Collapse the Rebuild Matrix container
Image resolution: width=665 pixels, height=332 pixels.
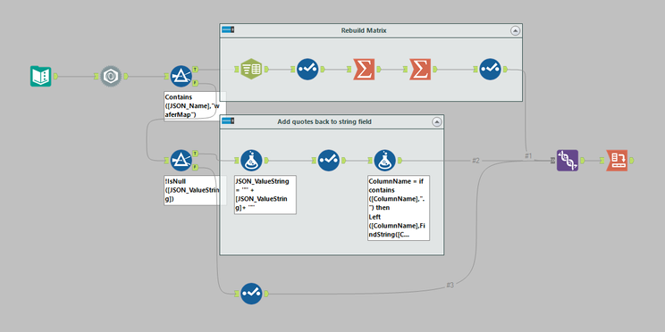515,30
